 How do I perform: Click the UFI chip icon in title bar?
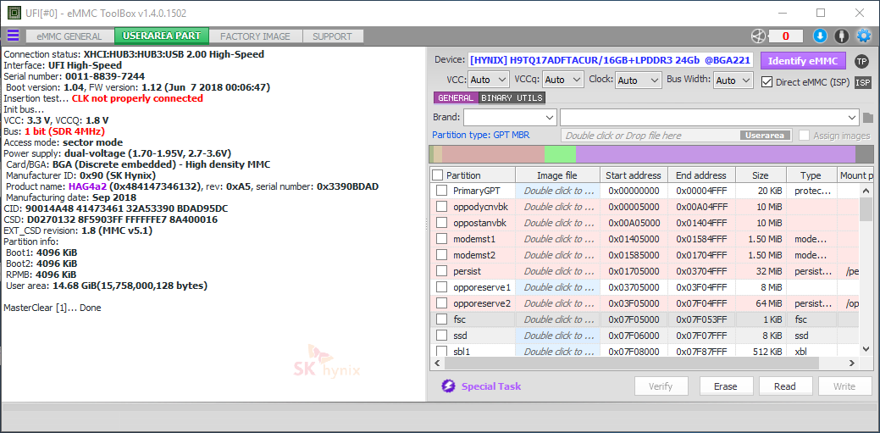pos(14,13)
